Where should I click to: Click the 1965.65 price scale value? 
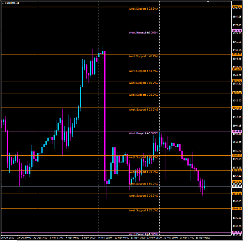click(237, 42)
